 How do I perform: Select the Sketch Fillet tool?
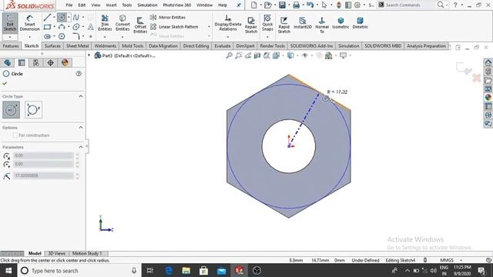coord(75,36)
